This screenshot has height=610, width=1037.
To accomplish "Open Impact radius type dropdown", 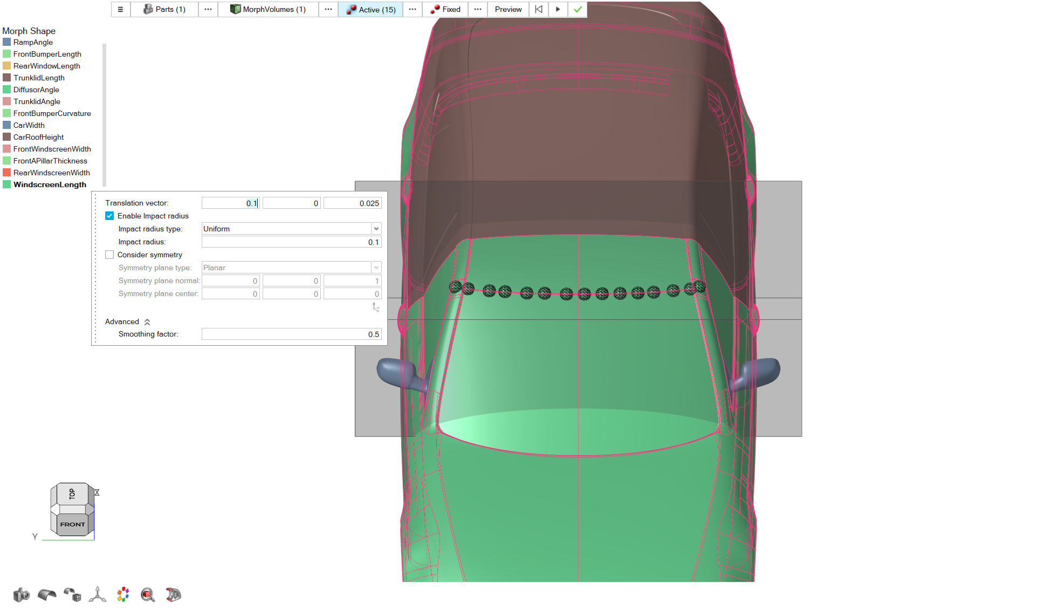I will tap(376, 229).
